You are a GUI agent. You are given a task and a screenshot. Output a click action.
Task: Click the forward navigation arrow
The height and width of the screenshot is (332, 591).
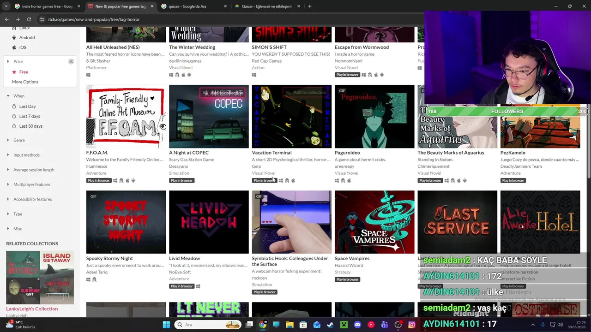tap(18, 19)
